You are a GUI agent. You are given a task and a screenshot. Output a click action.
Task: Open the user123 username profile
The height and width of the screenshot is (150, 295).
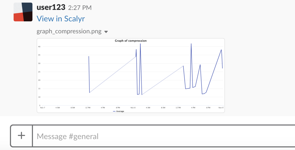pos(51,7)
